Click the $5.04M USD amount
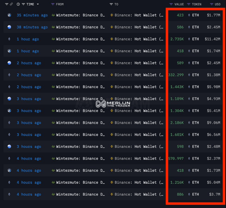 click(x=214, y=182)
